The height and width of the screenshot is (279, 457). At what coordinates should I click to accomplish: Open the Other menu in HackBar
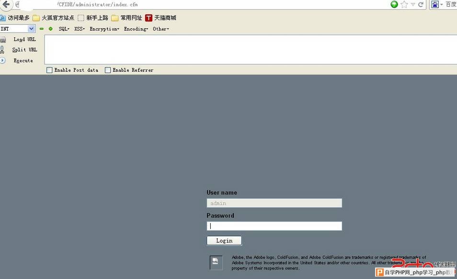pos(160,29)
